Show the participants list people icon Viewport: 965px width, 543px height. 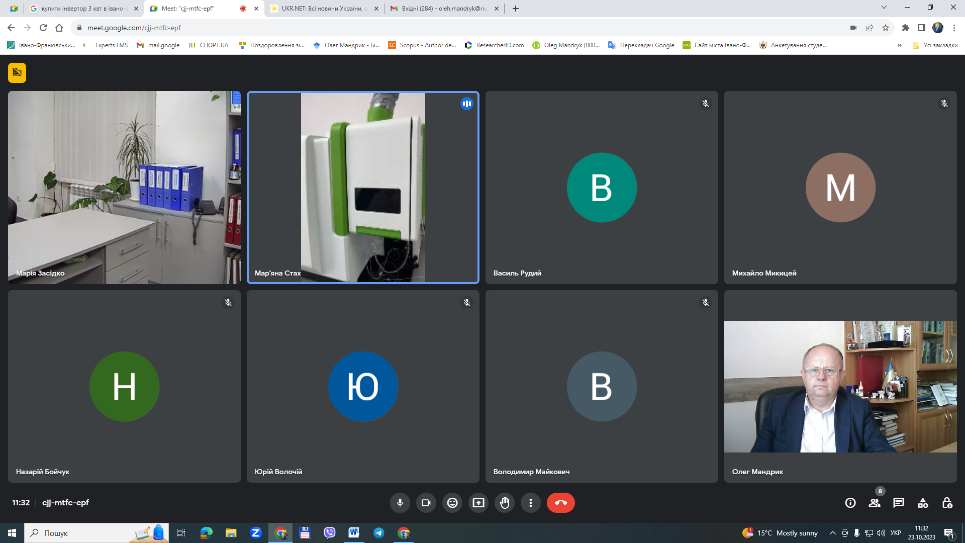(x=875, y=503)
